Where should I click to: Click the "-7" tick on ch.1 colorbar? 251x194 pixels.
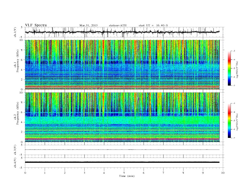[234, 86]
